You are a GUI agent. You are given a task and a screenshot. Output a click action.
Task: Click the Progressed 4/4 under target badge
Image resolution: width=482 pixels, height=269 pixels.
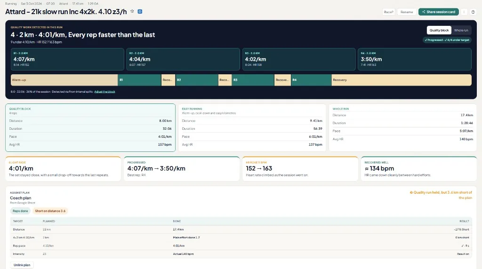[x=447, y=40]
